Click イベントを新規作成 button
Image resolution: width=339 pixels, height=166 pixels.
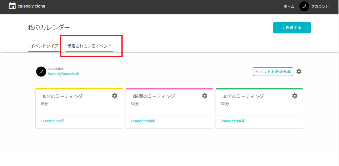(273, 72)
